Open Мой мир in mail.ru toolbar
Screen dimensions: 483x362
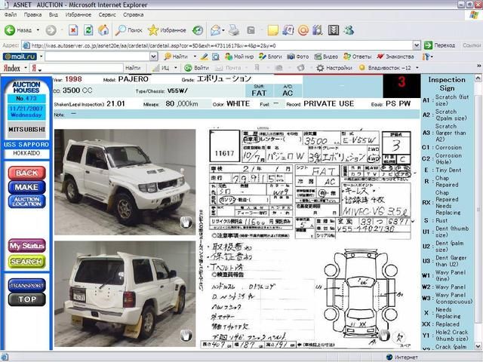tap(239, 57)
